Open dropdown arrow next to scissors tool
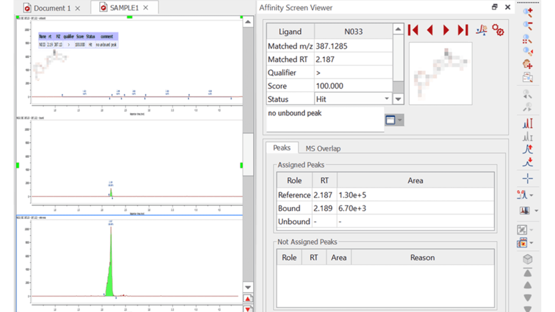 pos(532,195)
